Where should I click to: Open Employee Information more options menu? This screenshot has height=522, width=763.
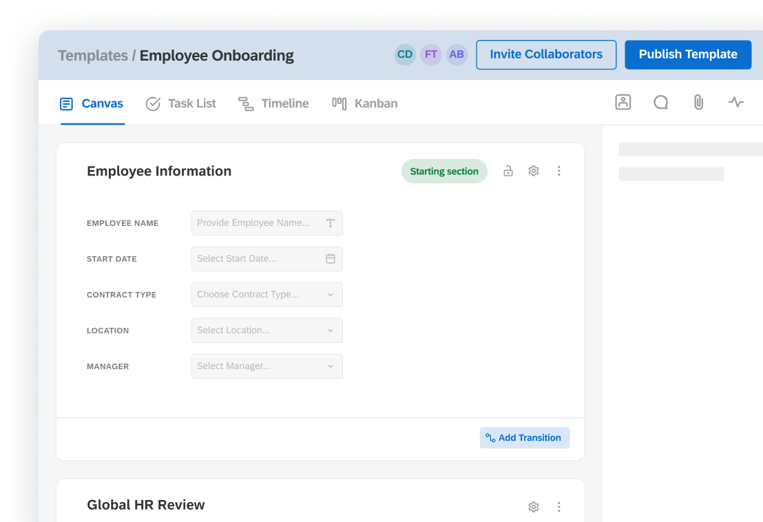(x=558, y=171)
